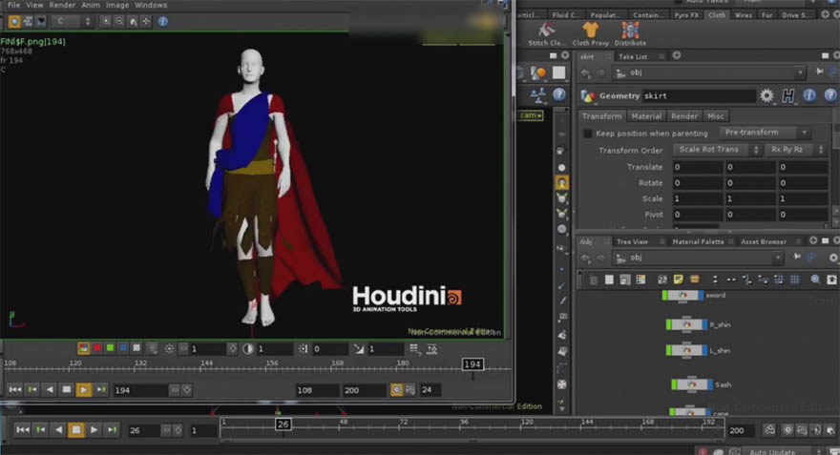
Task: Open the parameter pane obj path dropdown
Action: [800, 72]
